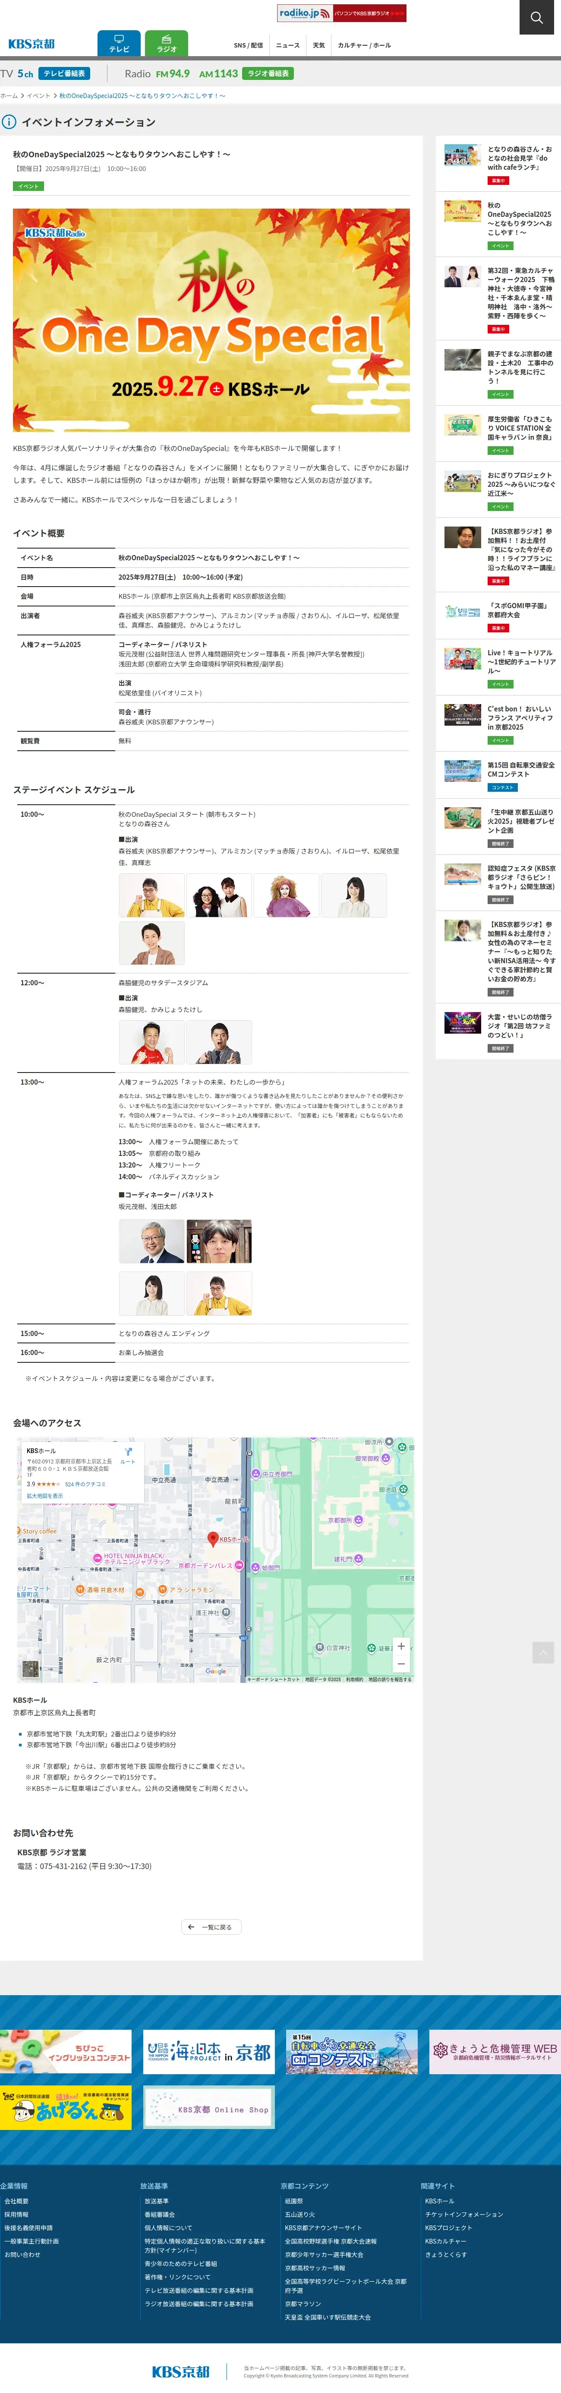Click scroll-to-top arrow button
Image resolution: width=561 pixels, height=2393 pixels.
click(543, 1652)
